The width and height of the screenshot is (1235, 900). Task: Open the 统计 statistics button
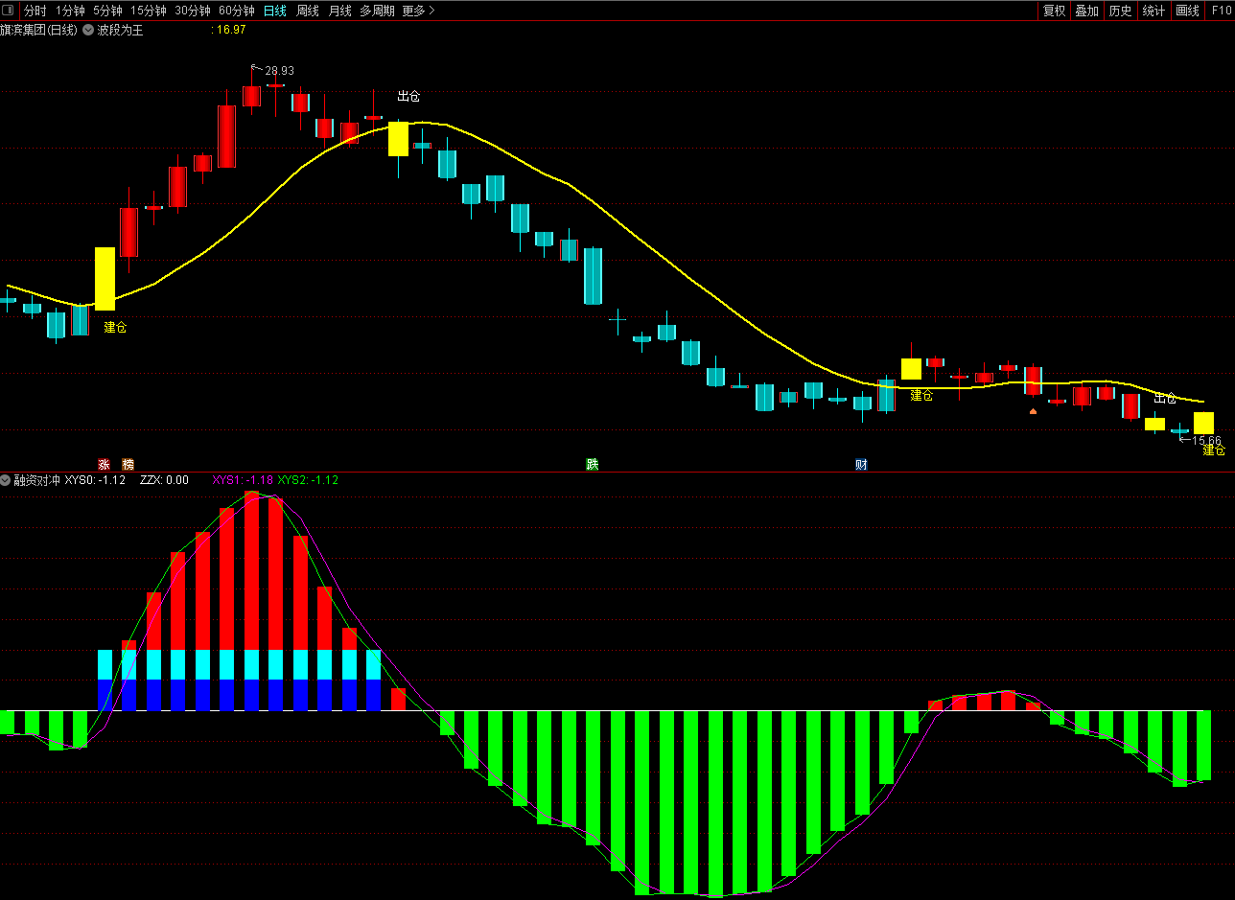click(x=1153, y=11)
